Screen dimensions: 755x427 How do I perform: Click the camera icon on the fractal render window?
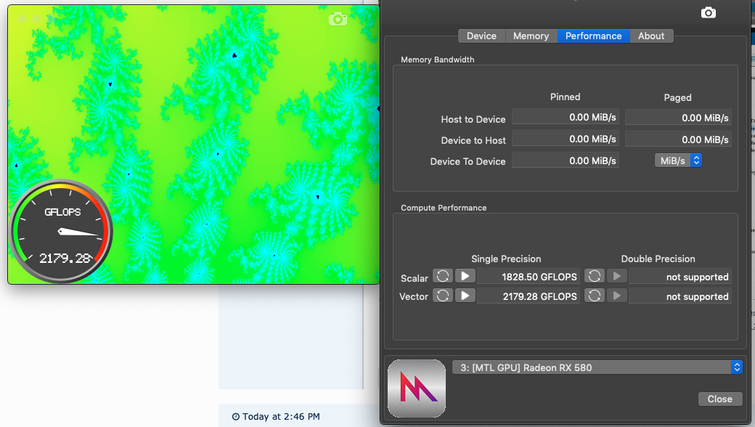338,19
